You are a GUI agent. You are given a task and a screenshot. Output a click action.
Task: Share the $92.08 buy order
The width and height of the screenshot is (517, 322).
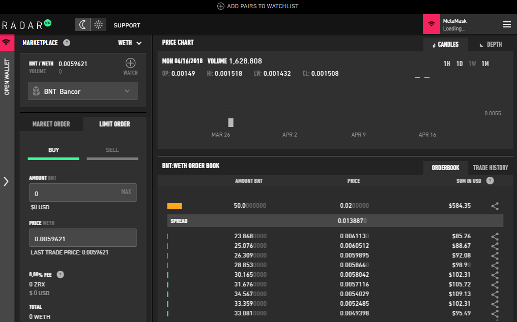[x=495, y=255]
